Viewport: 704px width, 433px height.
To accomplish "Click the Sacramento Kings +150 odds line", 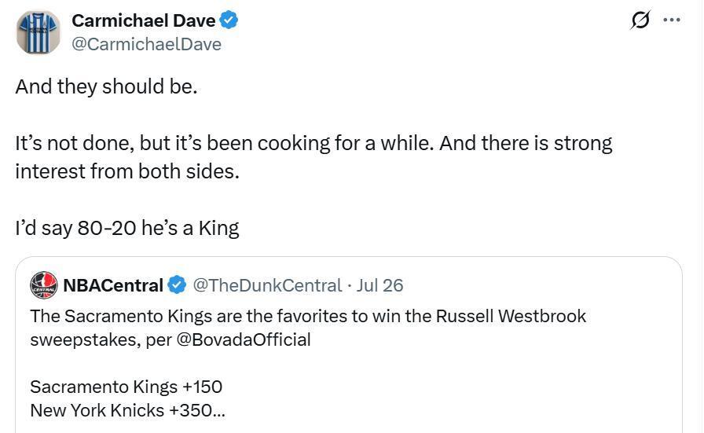I will [126, 387].
